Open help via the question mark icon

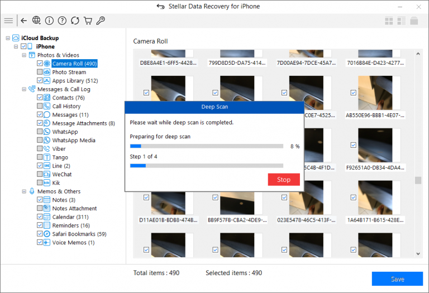pos(62,21)
